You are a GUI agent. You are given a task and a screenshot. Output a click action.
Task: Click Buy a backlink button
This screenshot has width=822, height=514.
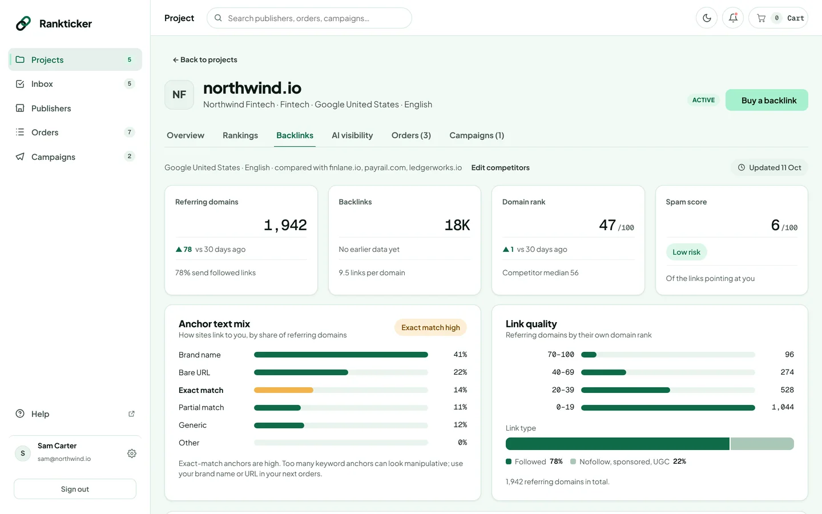[767, 100]
